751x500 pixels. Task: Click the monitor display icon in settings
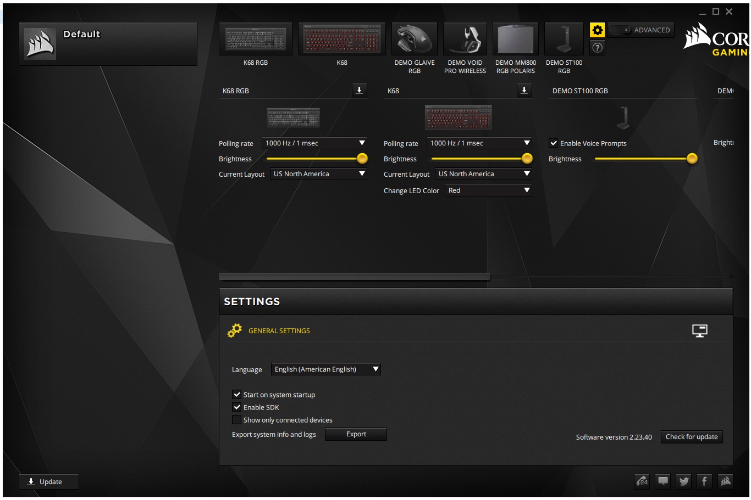coord(699,330)
